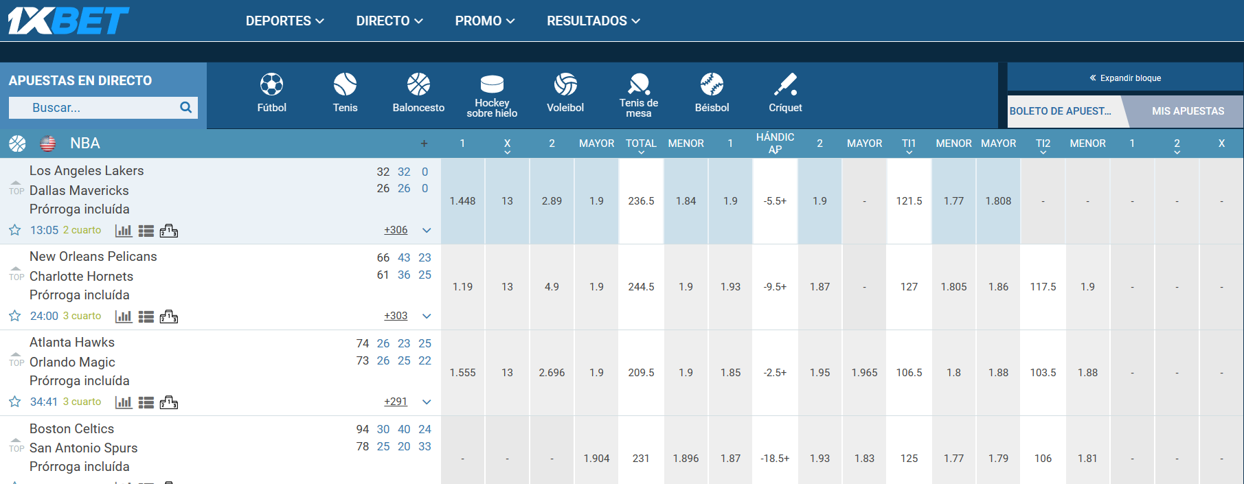Screen dimensions: 1244x484
Task: Open the DIRECTO dropdown menu
Action: [389, 21]
